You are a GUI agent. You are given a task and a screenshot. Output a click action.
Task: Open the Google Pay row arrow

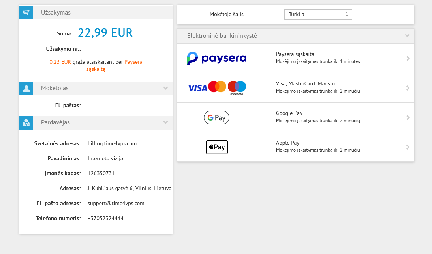coord(408,118)
